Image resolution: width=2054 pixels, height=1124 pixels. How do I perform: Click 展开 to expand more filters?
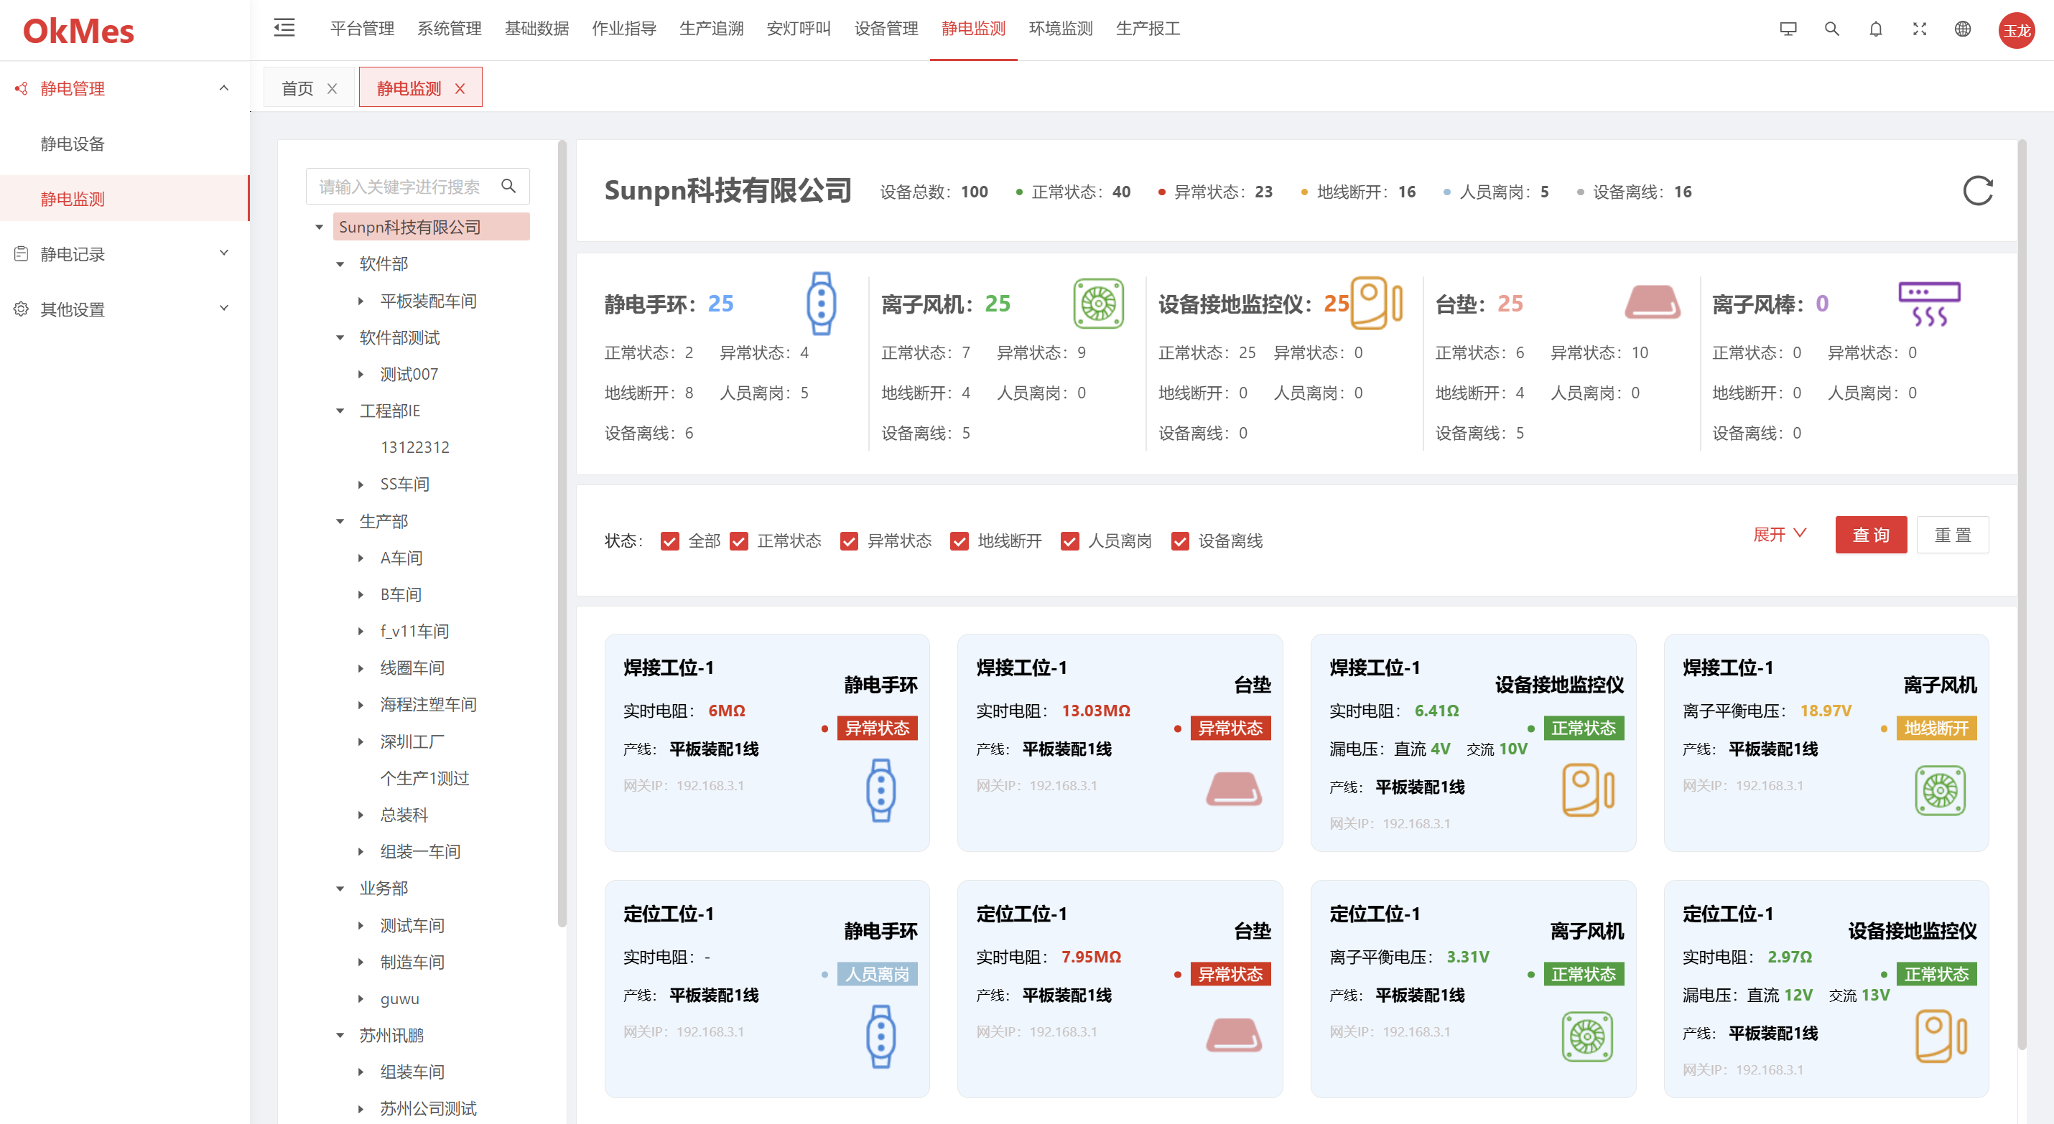(x=1780, y=534)
